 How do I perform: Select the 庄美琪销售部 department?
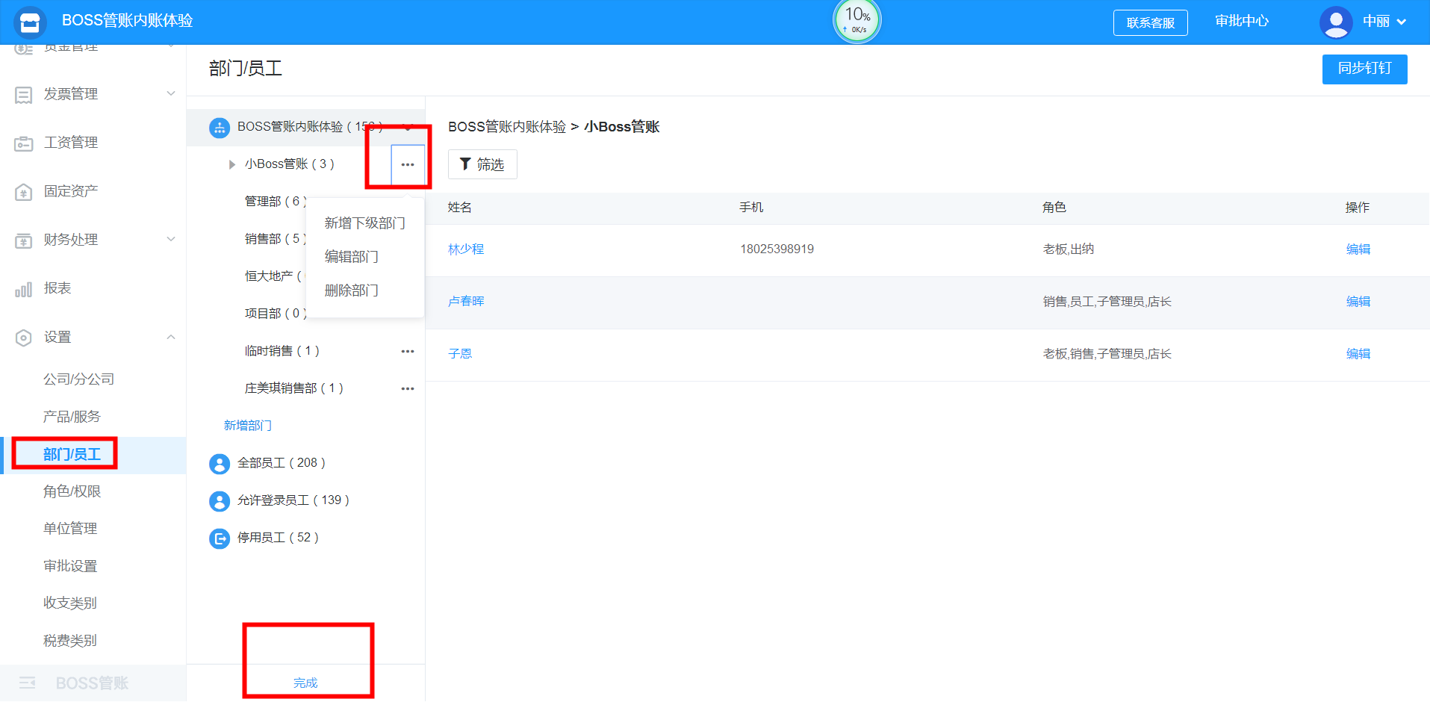[294, 388]
